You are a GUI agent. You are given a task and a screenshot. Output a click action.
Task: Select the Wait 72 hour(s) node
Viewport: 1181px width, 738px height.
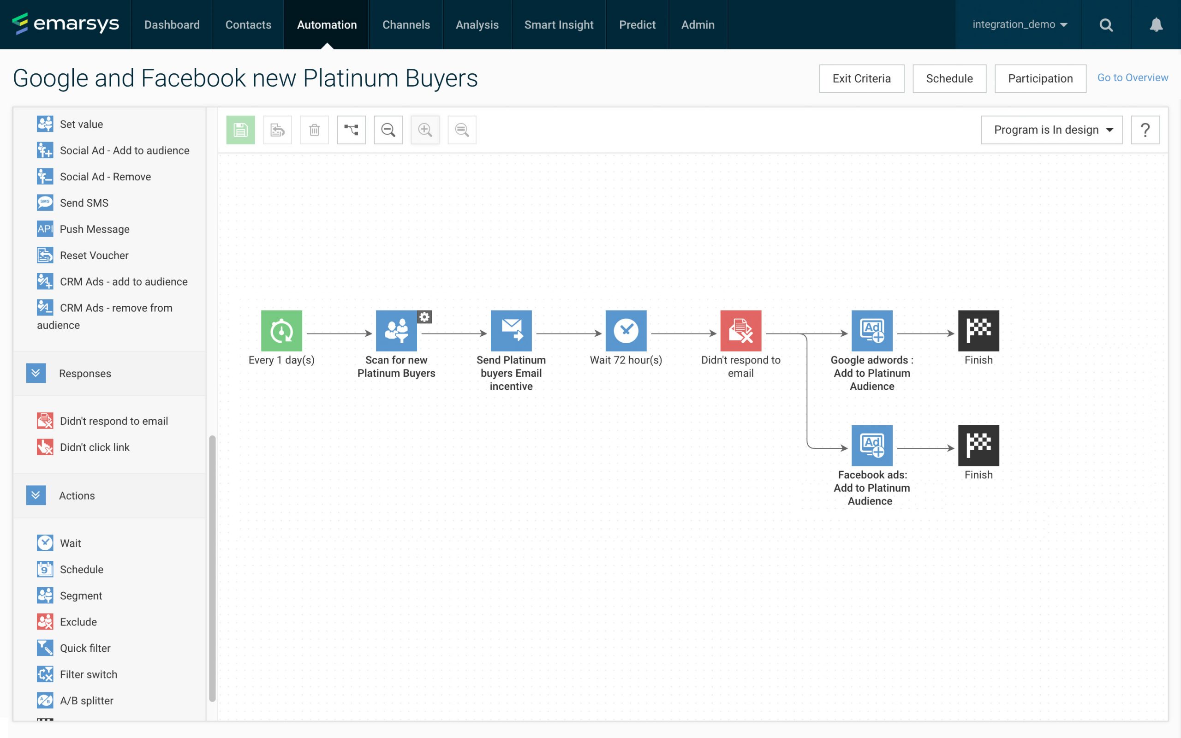pyautogui.click(x=626, y=330)
